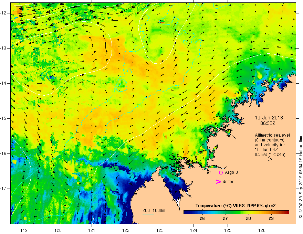Image resolution: width=303 pixels, height=234 pixels.
Task: Click latitude axis label -16
Action: (x=4, y=153)
